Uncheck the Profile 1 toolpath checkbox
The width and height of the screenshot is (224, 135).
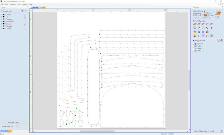click(x=194, y=51)
